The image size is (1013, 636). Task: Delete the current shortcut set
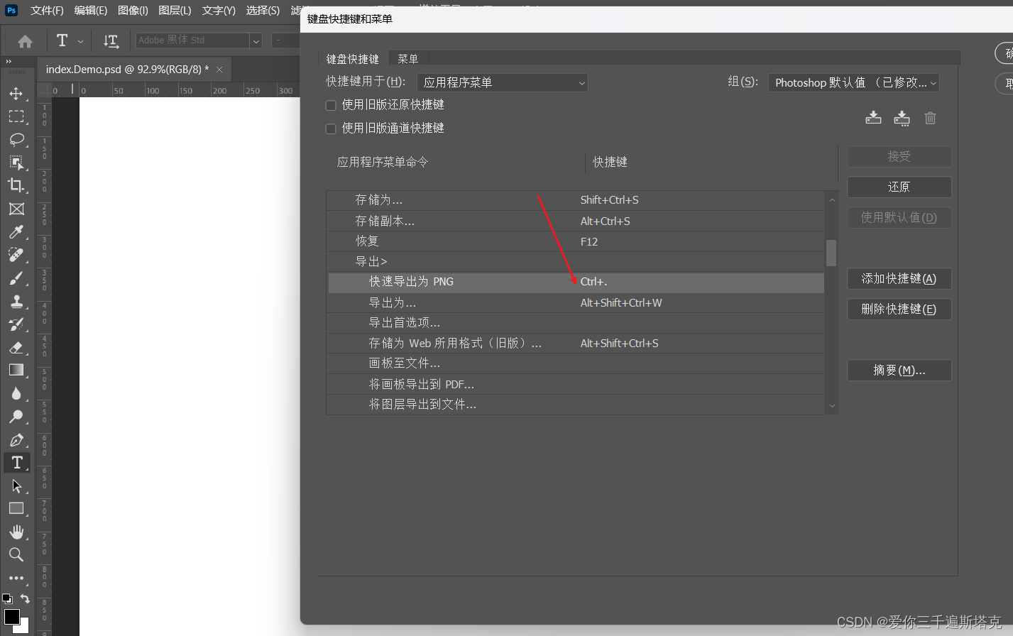(930, 118)
